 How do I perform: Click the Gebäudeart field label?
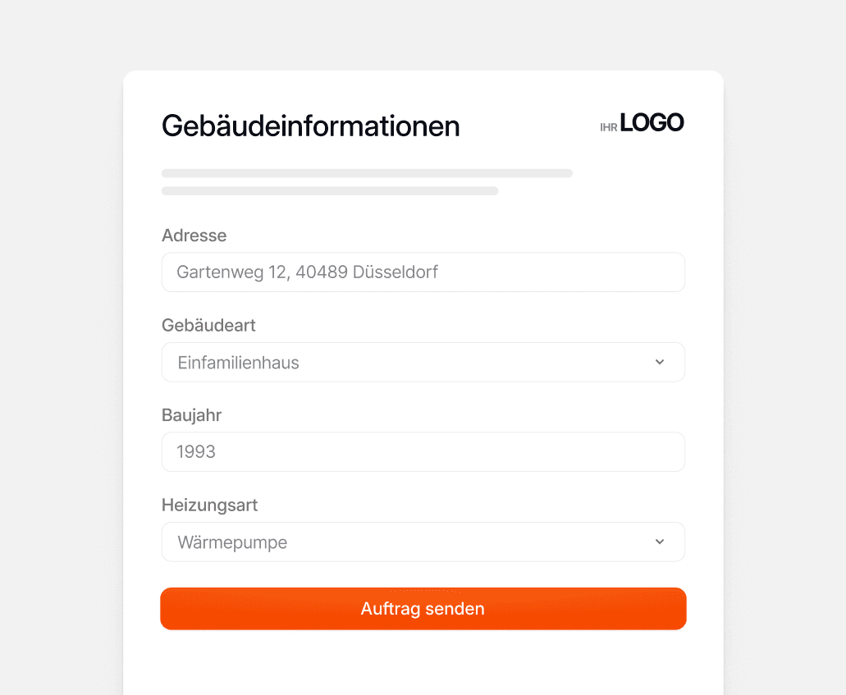[208, 326]
